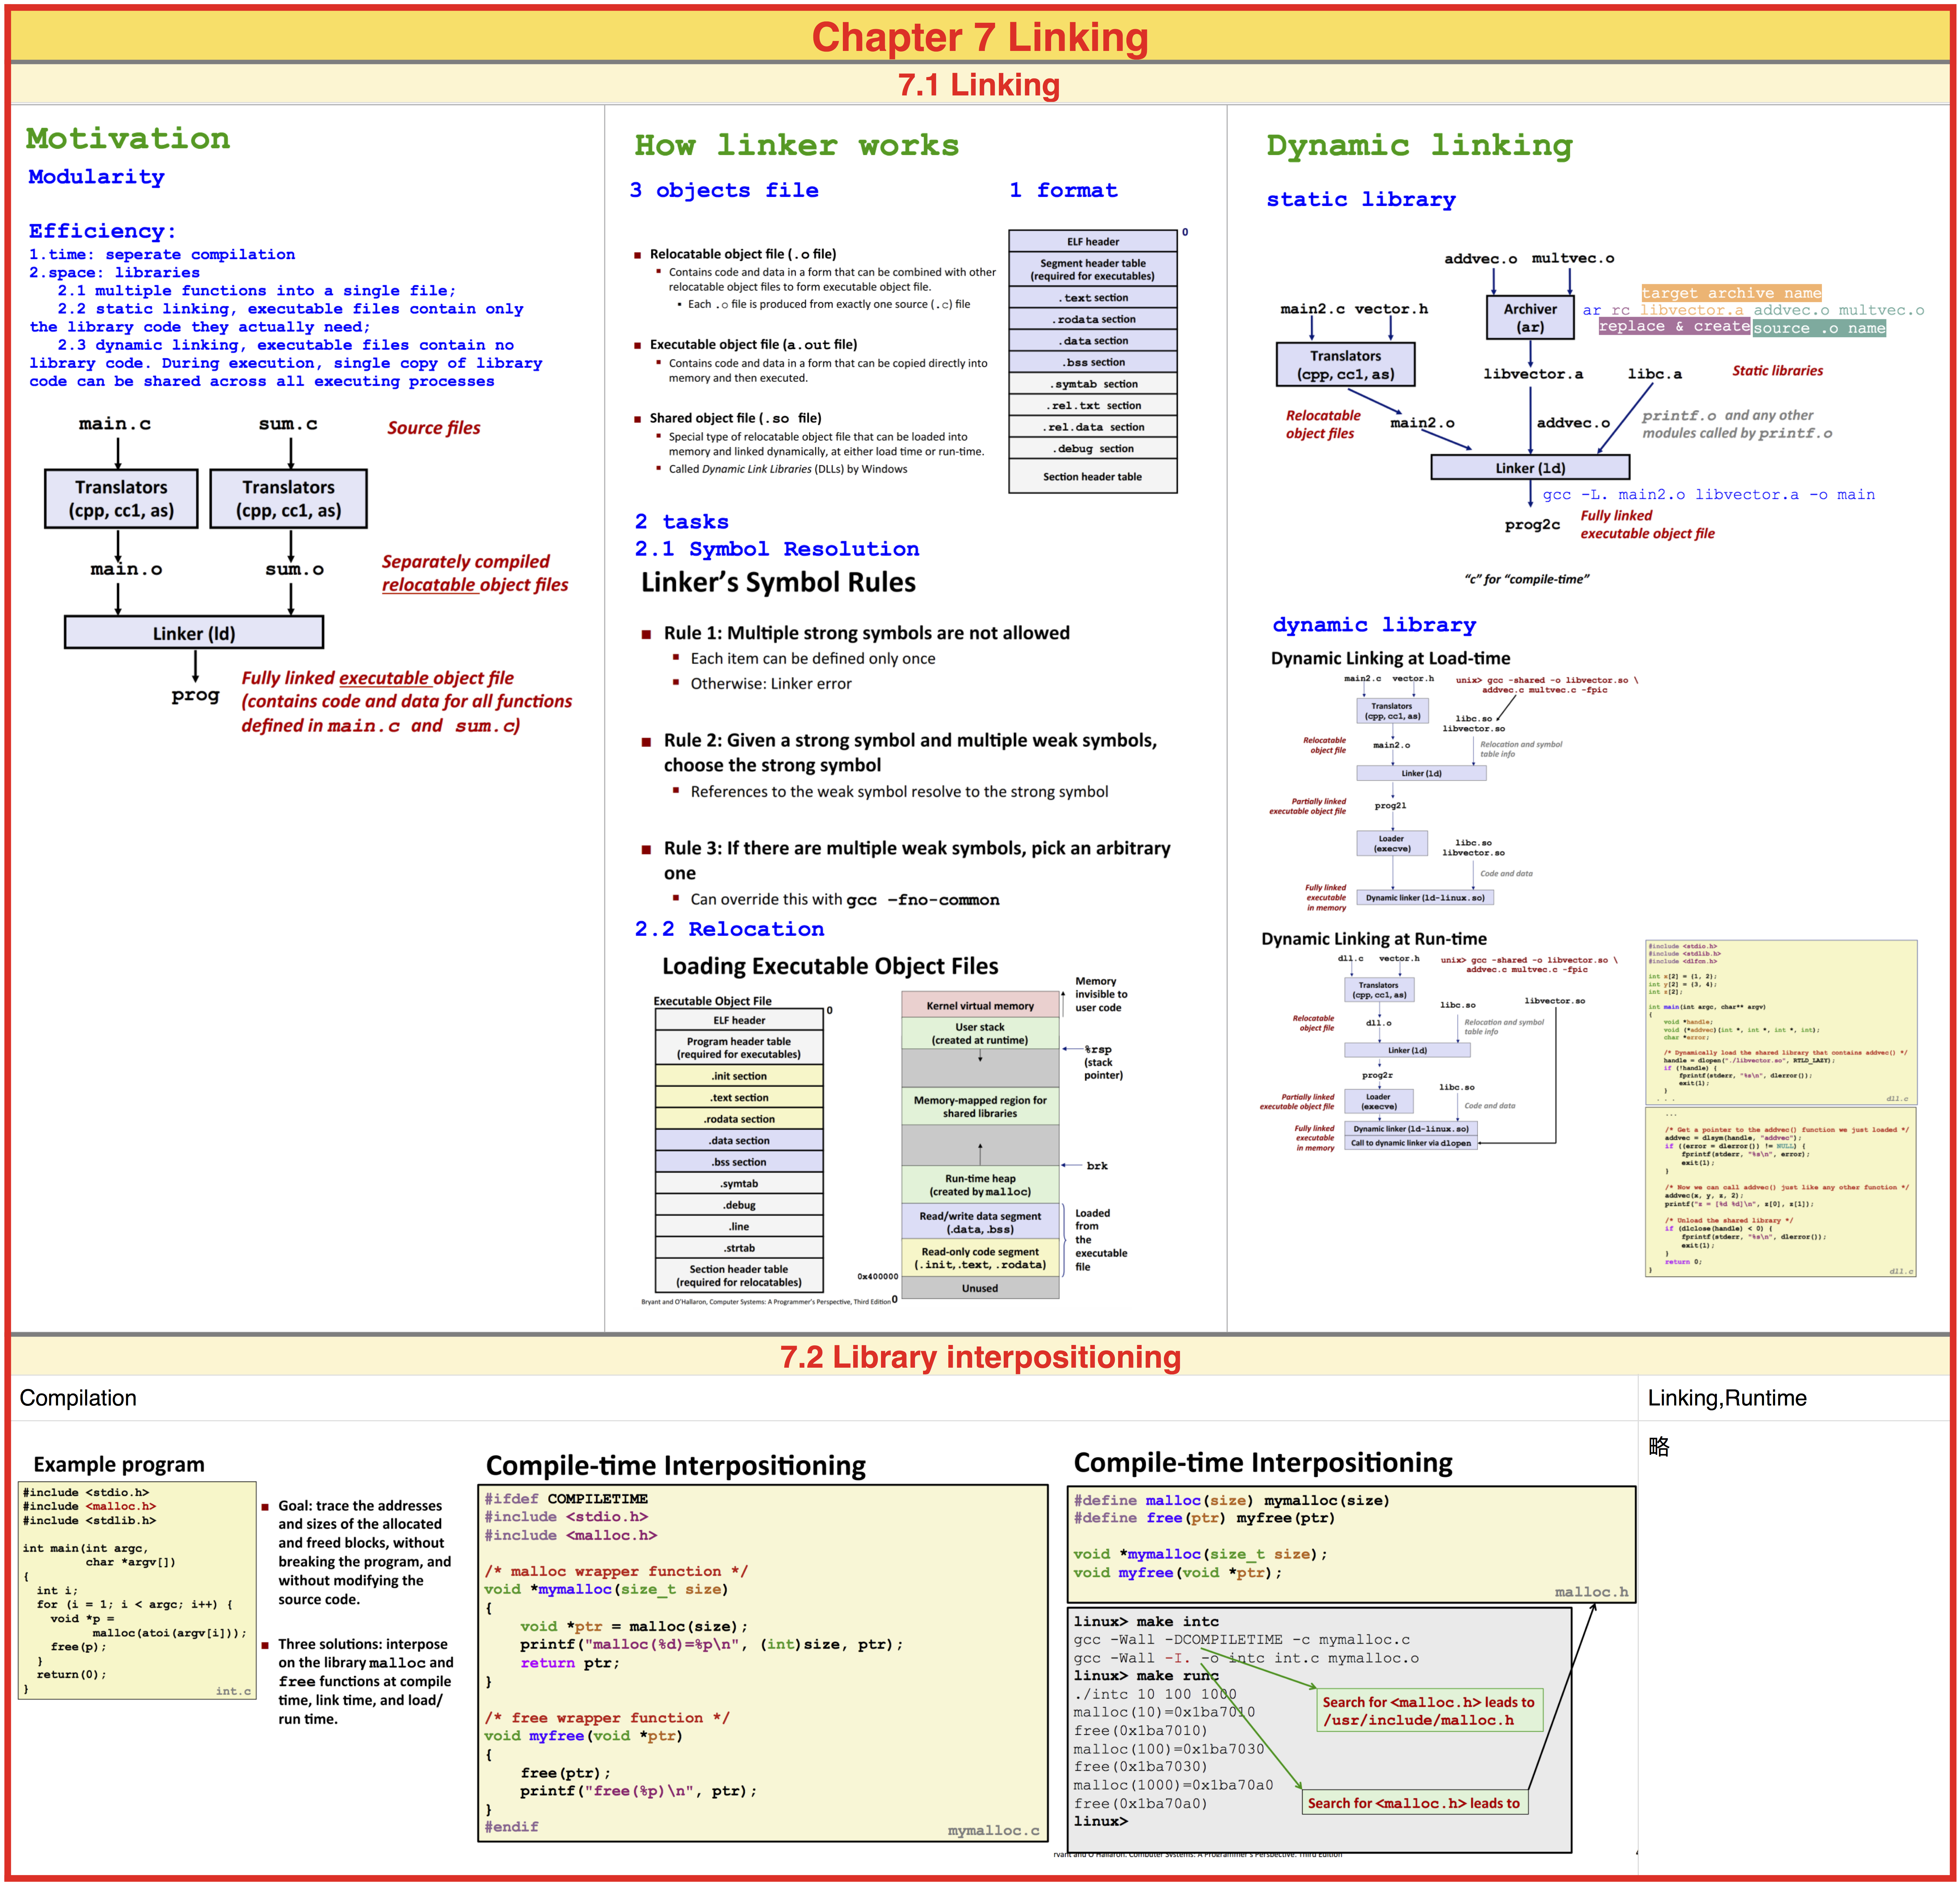
Task: Click the 'Linker (ld)' box under main.o
Action: click(194, 633)
